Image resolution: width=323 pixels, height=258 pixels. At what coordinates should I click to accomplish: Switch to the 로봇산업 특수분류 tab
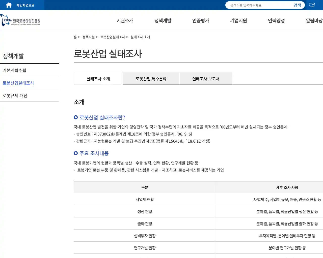[x=151, y=78]
